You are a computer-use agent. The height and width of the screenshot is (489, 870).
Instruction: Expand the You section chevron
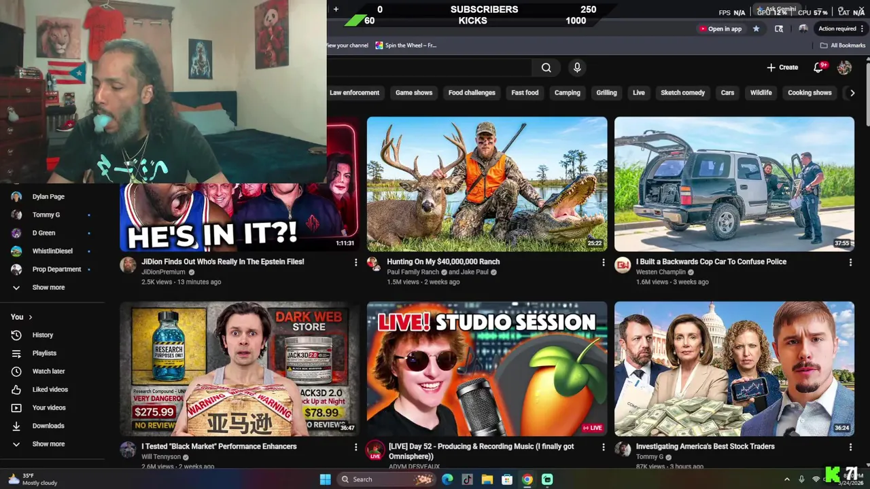click(31, 317)
